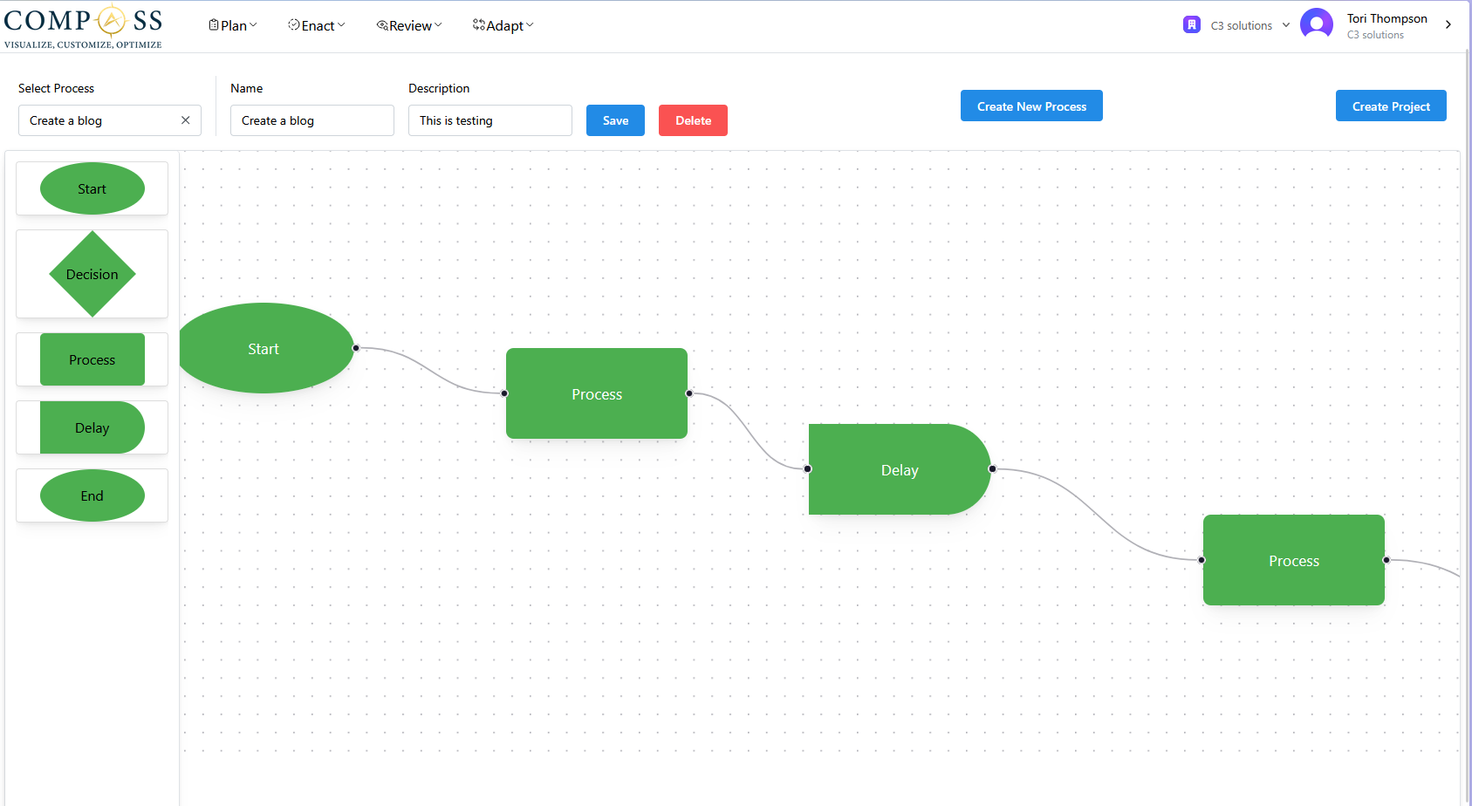Expand the C3 solutions account dropdown
This screenshot has width=1472, height=806.
click(x=1287, y=24)
